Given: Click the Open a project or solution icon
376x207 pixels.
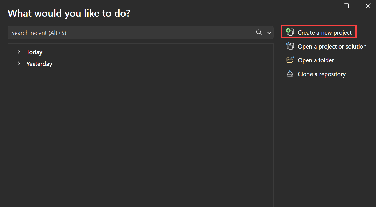Looking at the screenshot, I should click(290, 46).
